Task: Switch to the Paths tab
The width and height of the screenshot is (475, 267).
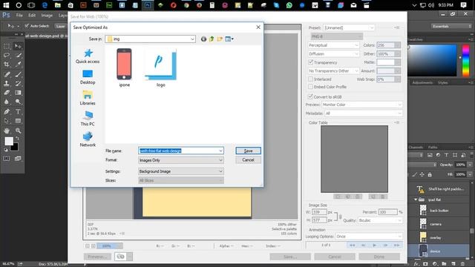Action: [x=433, y=147]
